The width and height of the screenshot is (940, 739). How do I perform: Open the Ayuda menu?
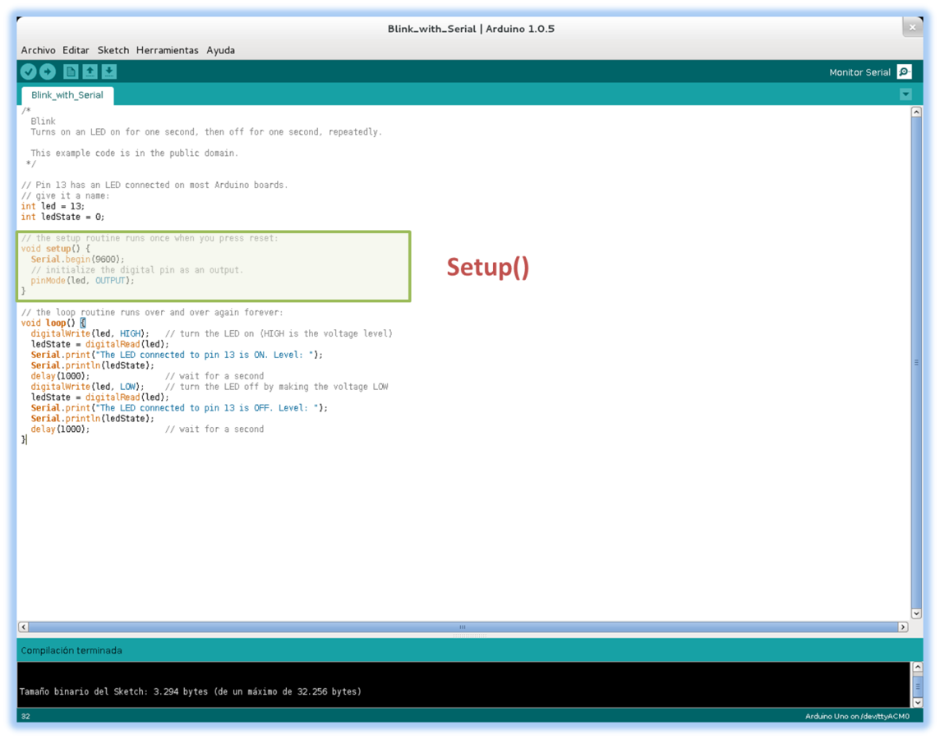pos(220,50)
